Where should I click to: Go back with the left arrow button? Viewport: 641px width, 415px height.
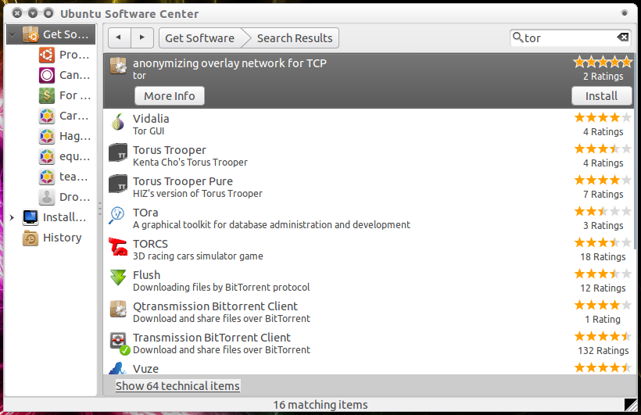click(119, 38)
